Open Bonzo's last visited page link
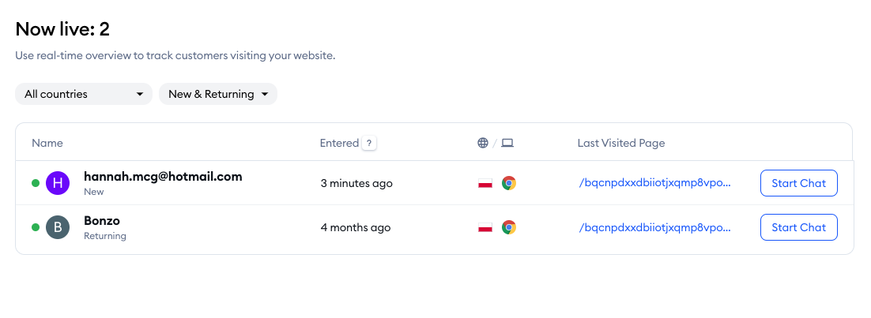Screen dimensions: 871x318 pyautogui.click(x=655, y=227)
